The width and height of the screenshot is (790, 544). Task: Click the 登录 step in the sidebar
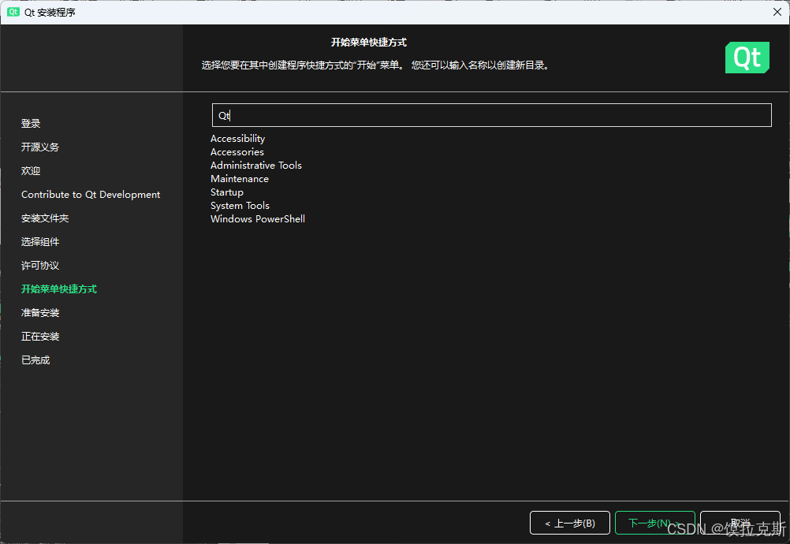31,124
